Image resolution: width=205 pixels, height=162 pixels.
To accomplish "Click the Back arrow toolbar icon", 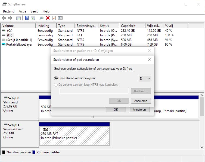I will (4, 18).
